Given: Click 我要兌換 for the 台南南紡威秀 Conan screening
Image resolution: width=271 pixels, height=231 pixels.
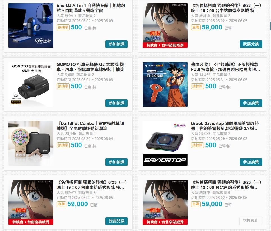Looking at the screenshot, I should click(117, 221).
